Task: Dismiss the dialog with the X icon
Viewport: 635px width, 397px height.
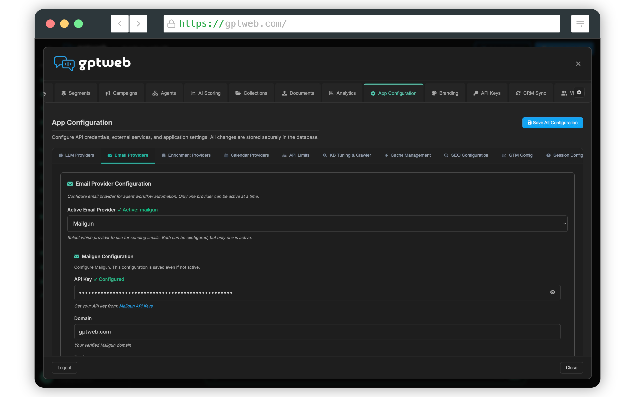Action: pos(578,64)
